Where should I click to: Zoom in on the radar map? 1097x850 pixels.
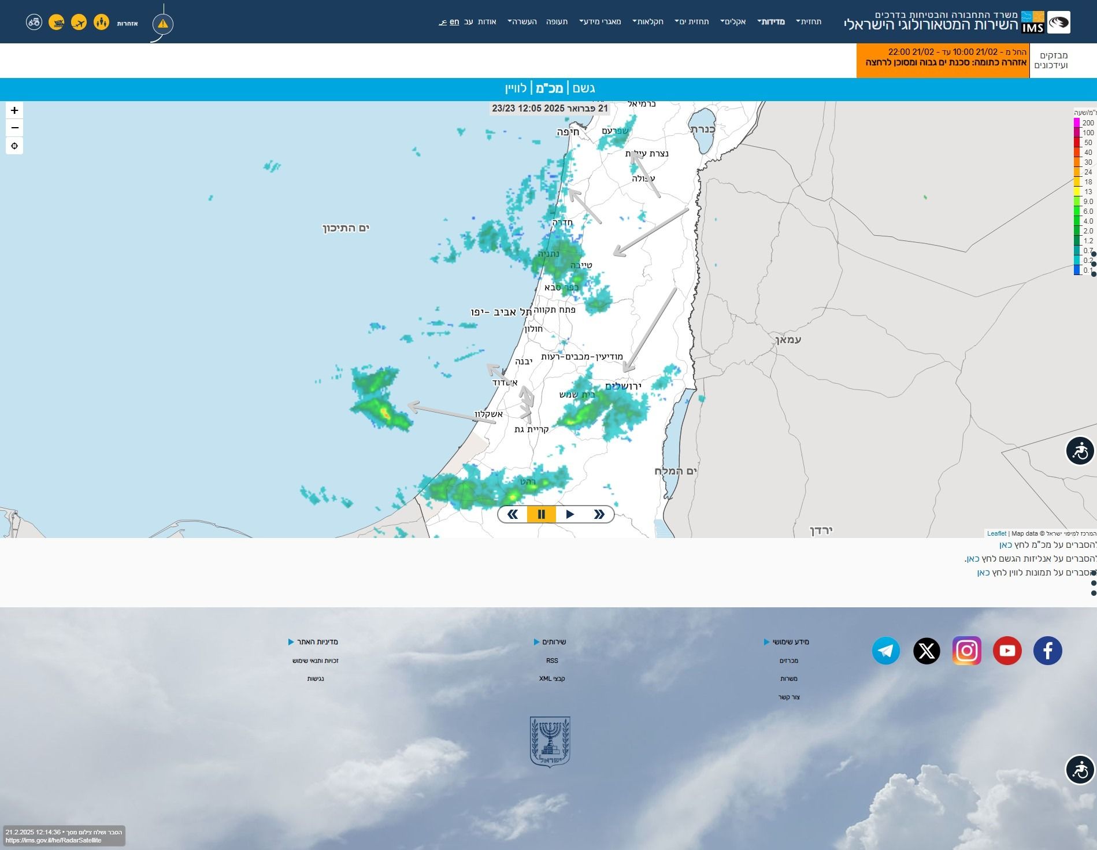coord(14,110)
